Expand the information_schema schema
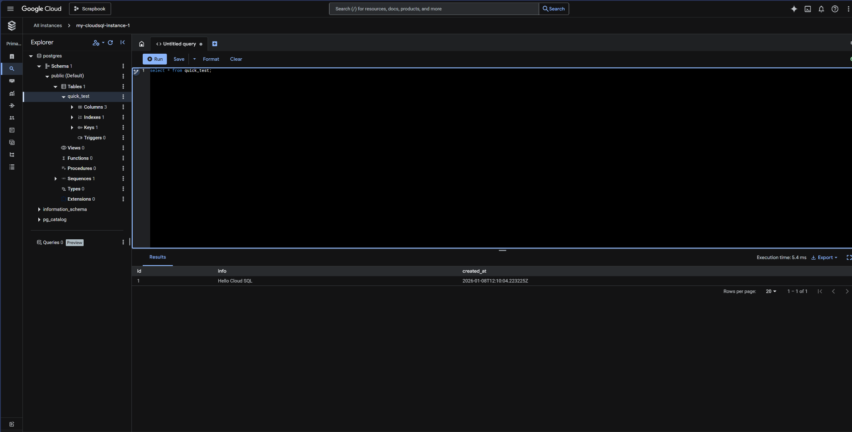The height and width of the screenshot is (432, 852). (x=39, y=209)
